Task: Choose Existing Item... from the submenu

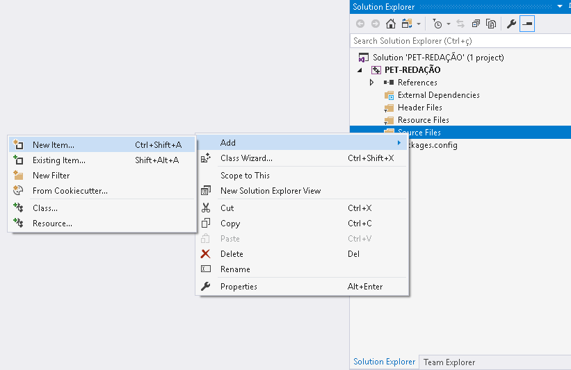Action: pos(59,160)
